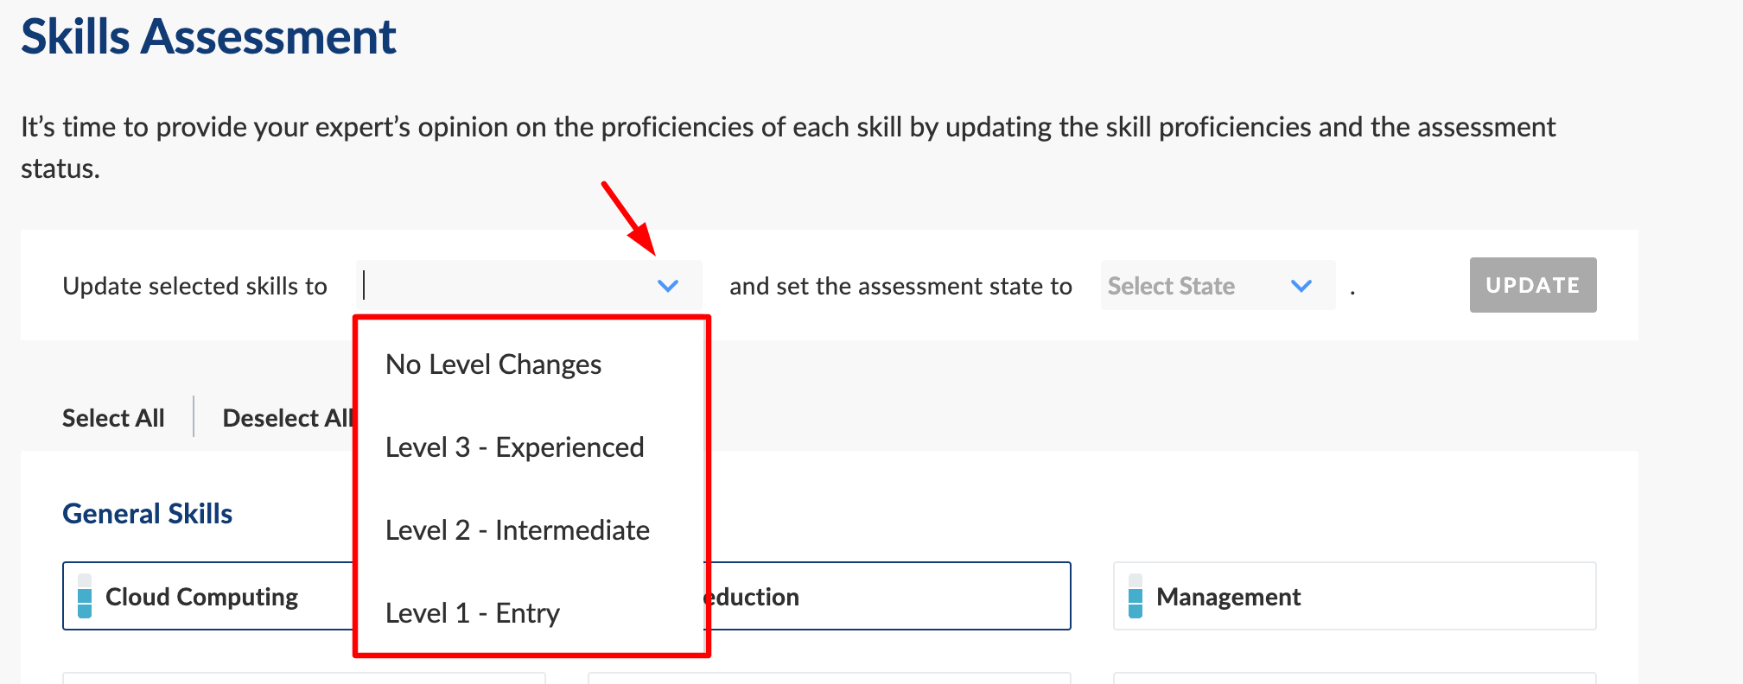The image size is (1743, 684).
Task: Click the Deselect All link
Action: [288, 418]
